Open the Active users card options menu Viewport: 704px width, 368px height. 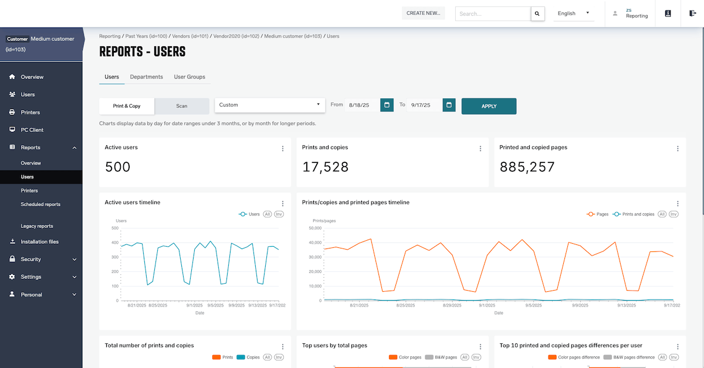tap(283, 148)
